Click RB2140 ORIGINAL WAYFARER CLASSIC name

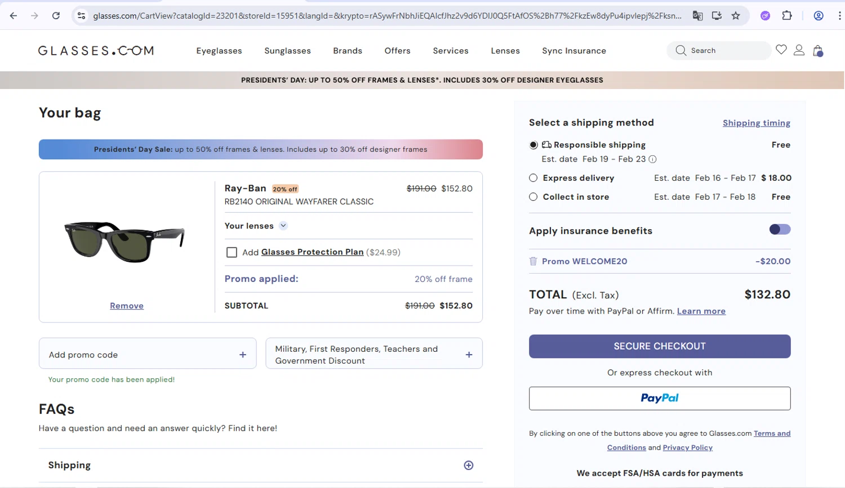point(299,202)
